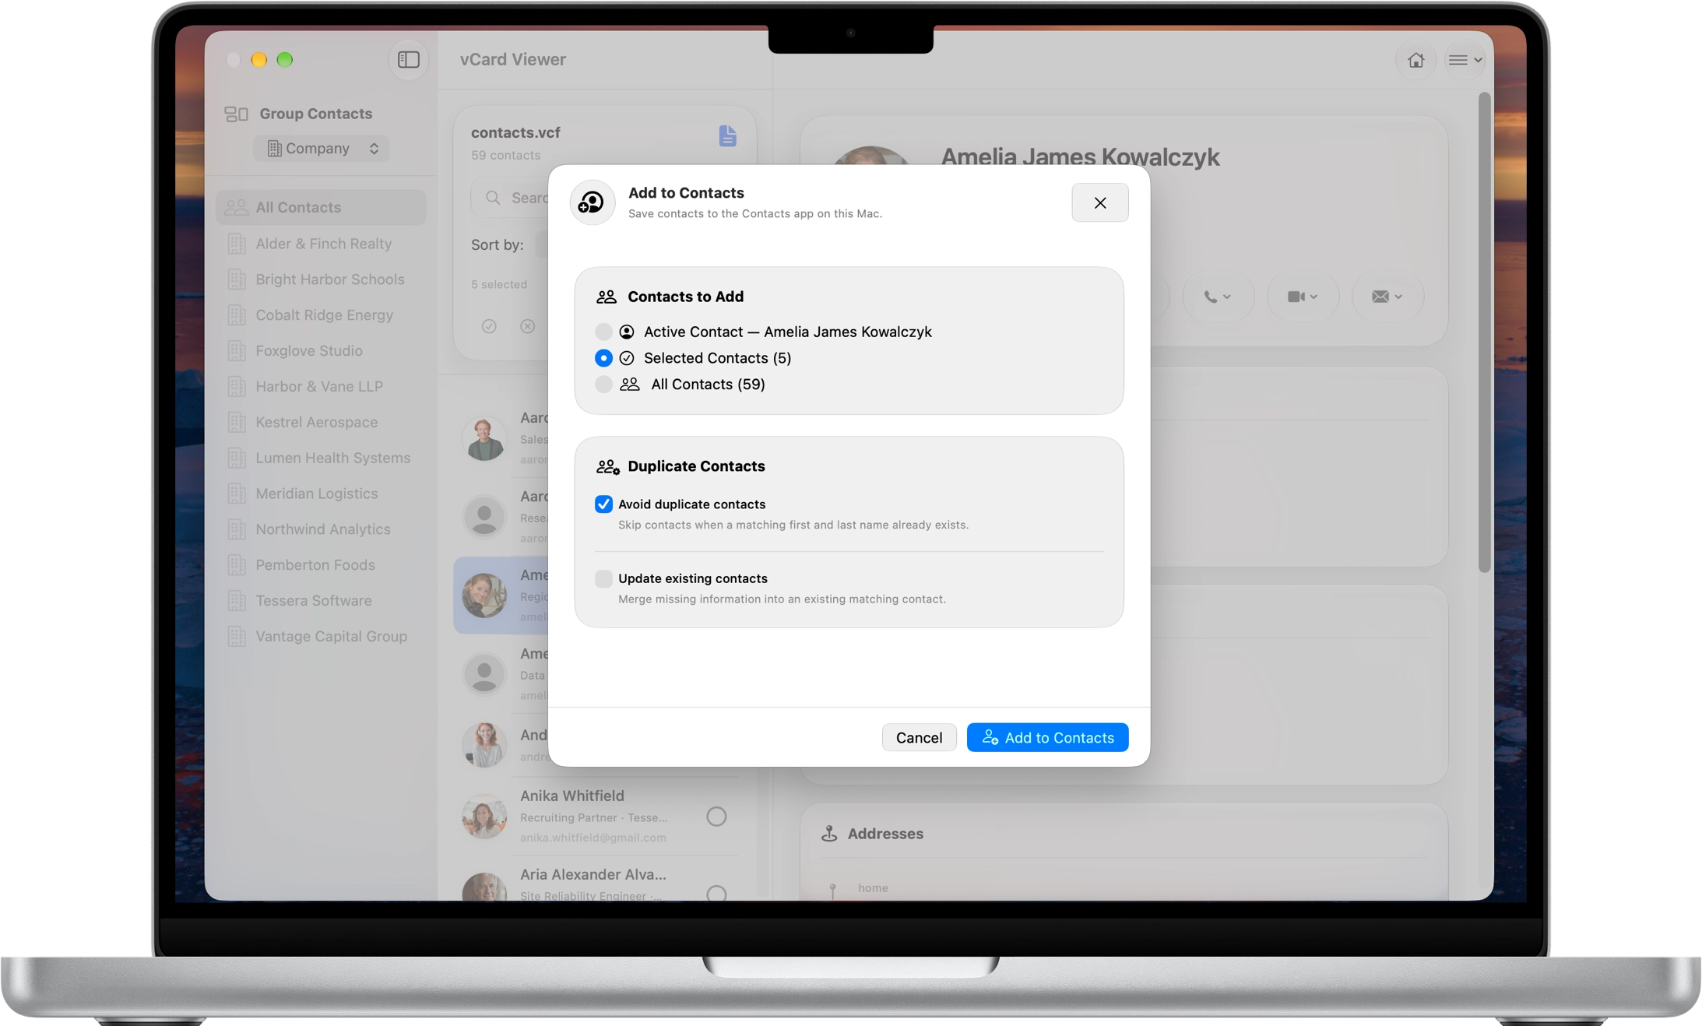This screenshot has width=1702, height=1026.
Task: Open Lumen Health Systems group
Action: [x=321, y=458]
